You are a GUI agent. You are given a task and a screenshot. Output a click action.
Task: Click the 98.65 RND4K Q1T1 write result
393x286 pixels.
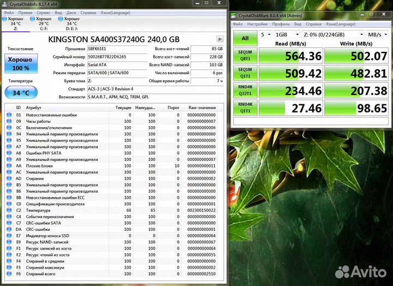pyautogui.click(x=356, y=108)
